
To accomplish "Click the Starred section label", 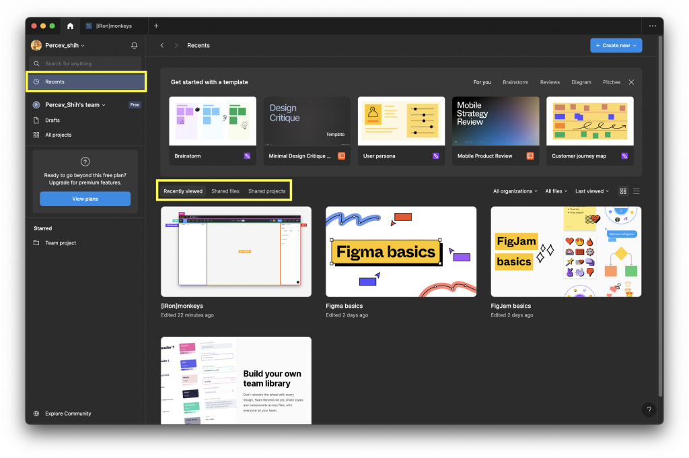I will click(x=42, y=228).
